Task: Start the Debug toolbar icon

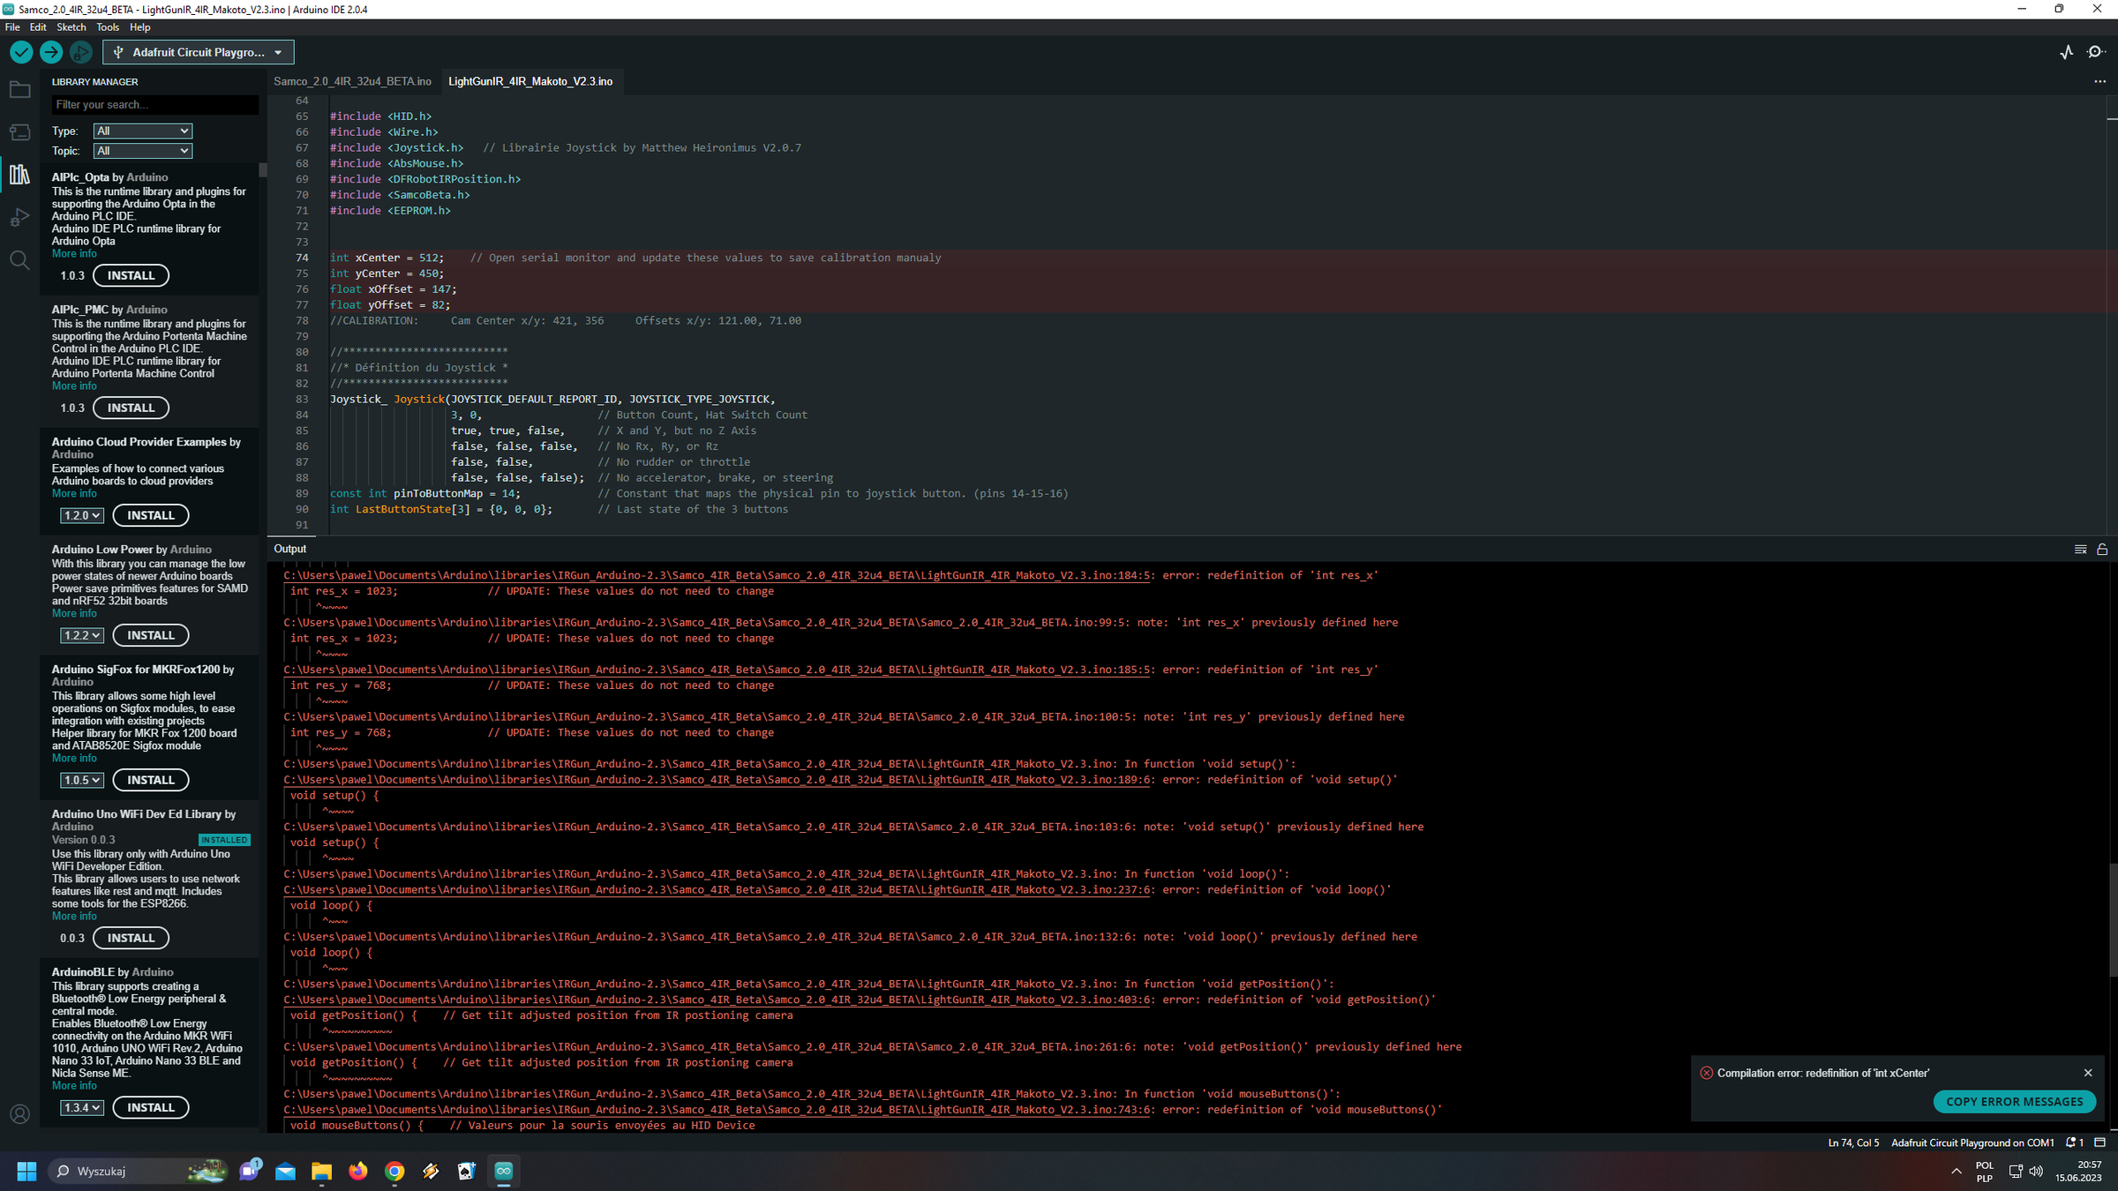Action: coord(80,52)
